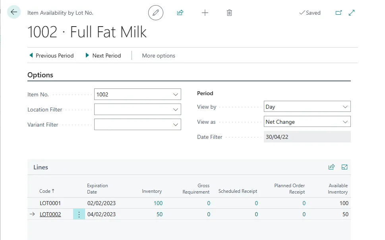
Task: Click the Saved status indicator
Action: click(x=310, y=13)
